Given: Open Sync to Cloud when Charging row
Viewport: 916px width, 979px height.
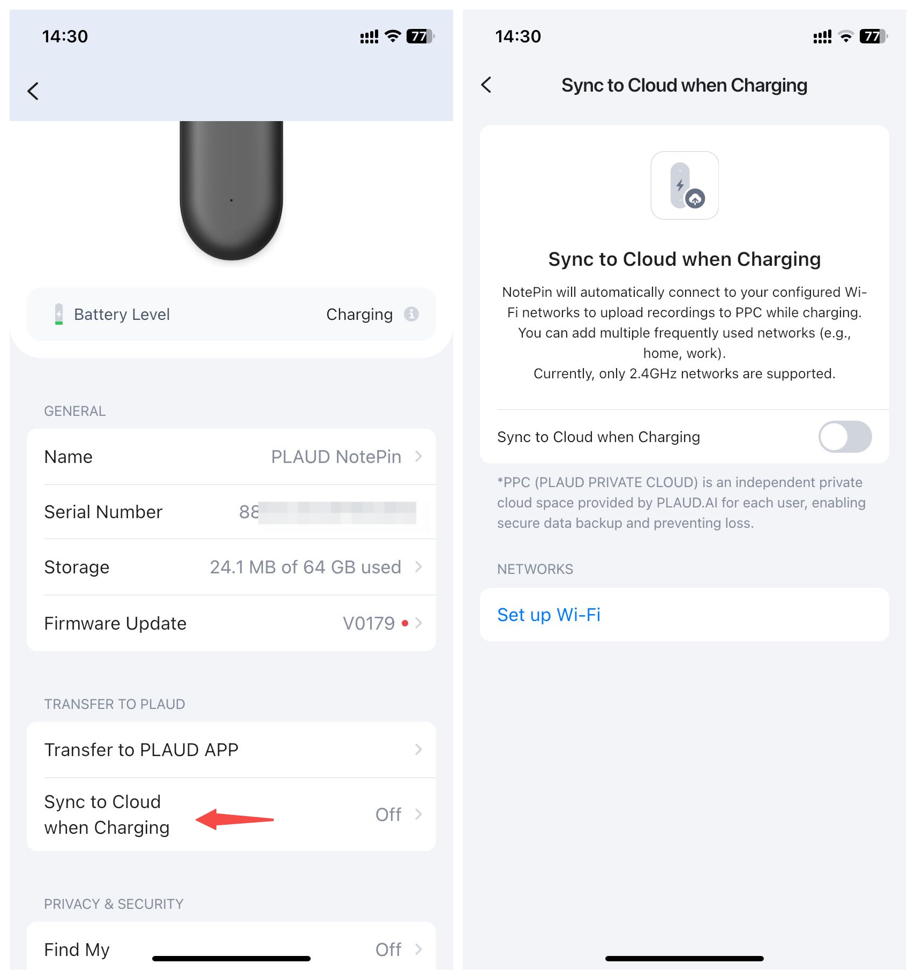Looking at the screenshot, I should point(231,814).
